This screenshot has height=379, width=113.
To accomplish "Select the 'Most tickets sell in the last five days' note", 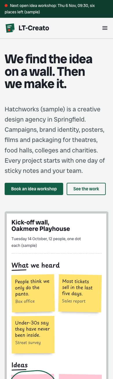I will 80,293.
